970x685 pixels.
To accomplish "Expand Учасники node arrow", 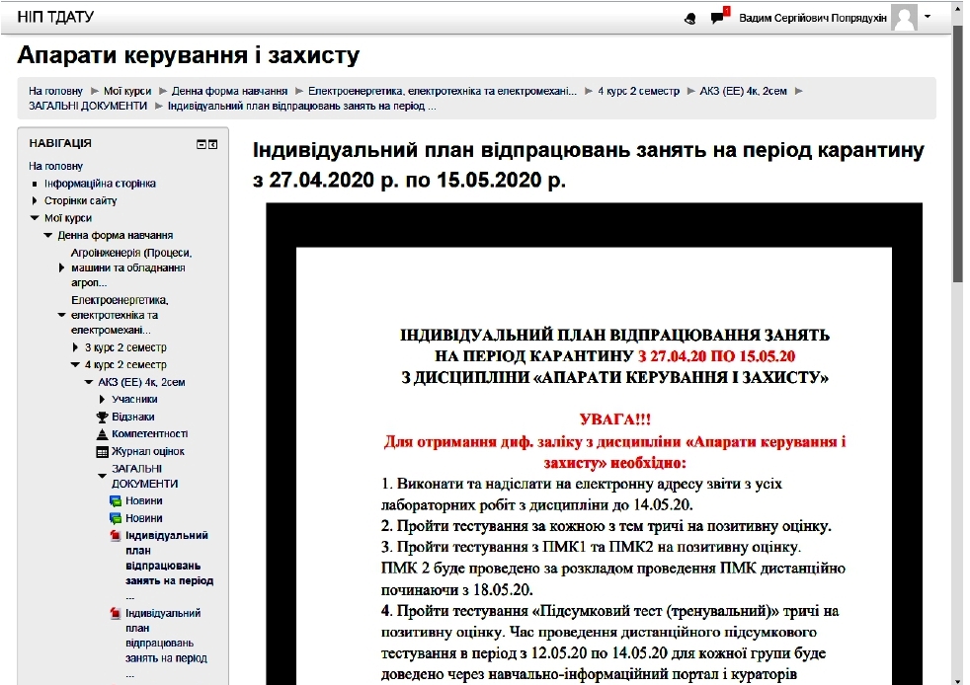I will 102,400.
